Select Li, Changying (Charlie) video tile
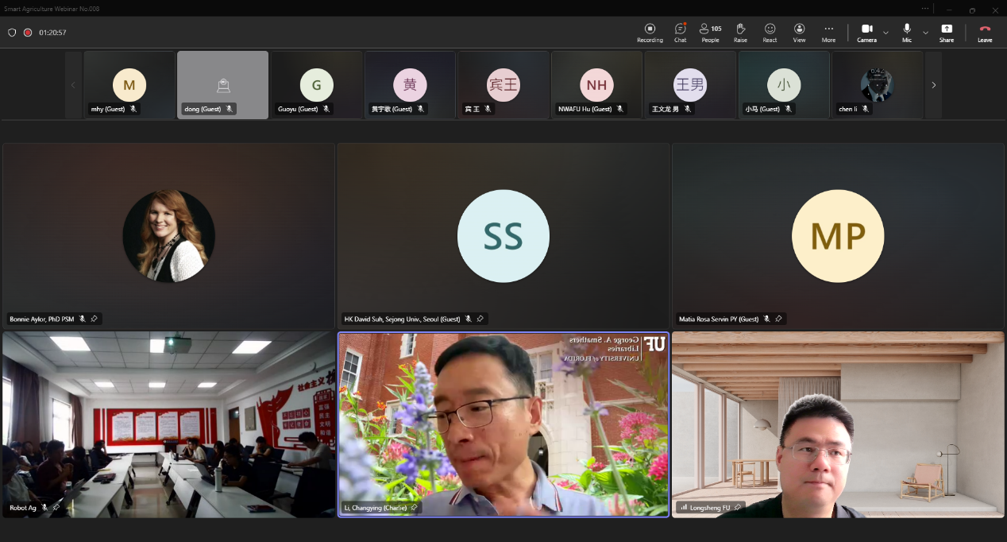The height and width of the screenshot is (542, 1007). pos(503,424)
